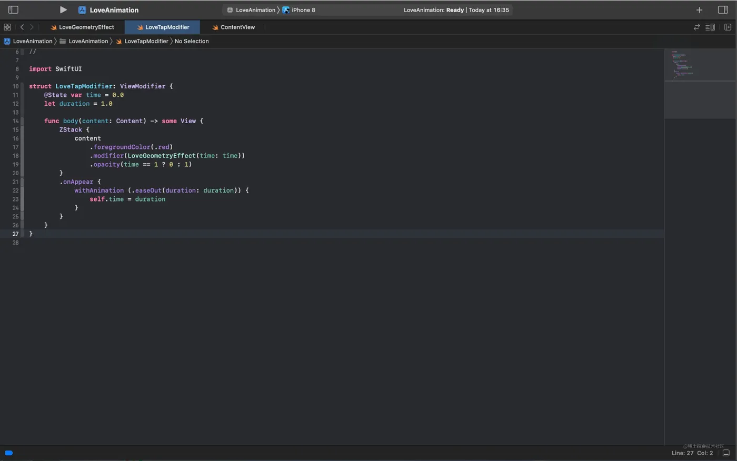Click line number 22 in gutter
Screen dimensions: 737x461
pos(16,191)
